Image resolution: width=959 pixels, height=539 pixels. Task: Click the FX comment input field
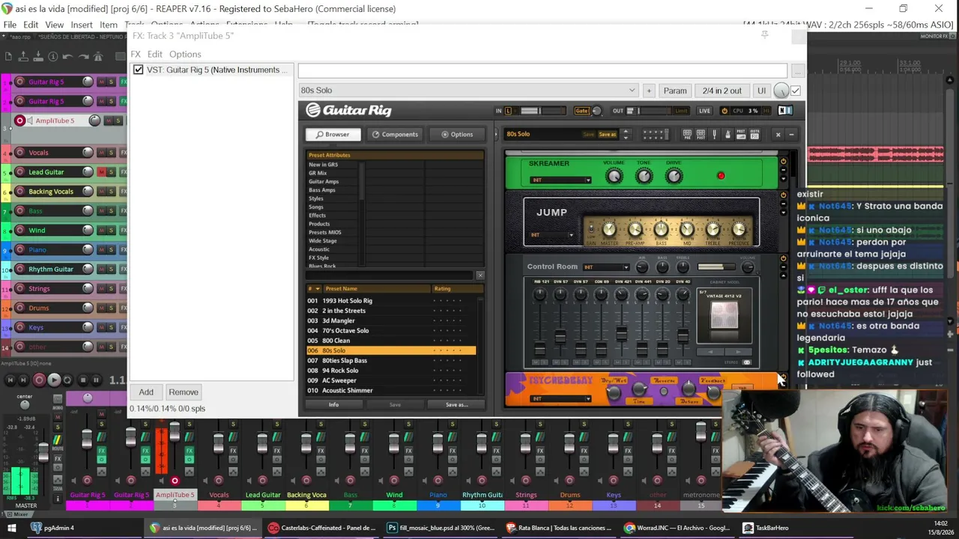542,70
